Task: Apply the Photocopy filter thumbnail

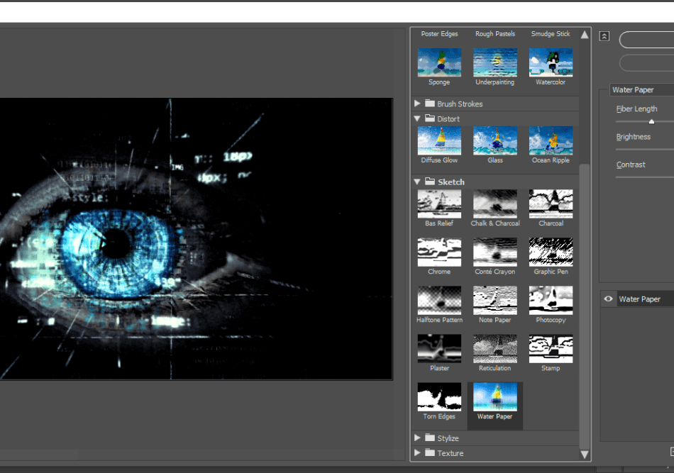Action: (x=551, y=300)
